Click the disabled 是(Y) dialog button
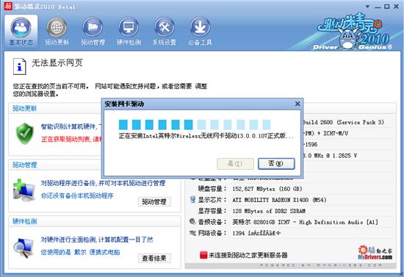Screen dimensions: 404x277 point(235,164)
